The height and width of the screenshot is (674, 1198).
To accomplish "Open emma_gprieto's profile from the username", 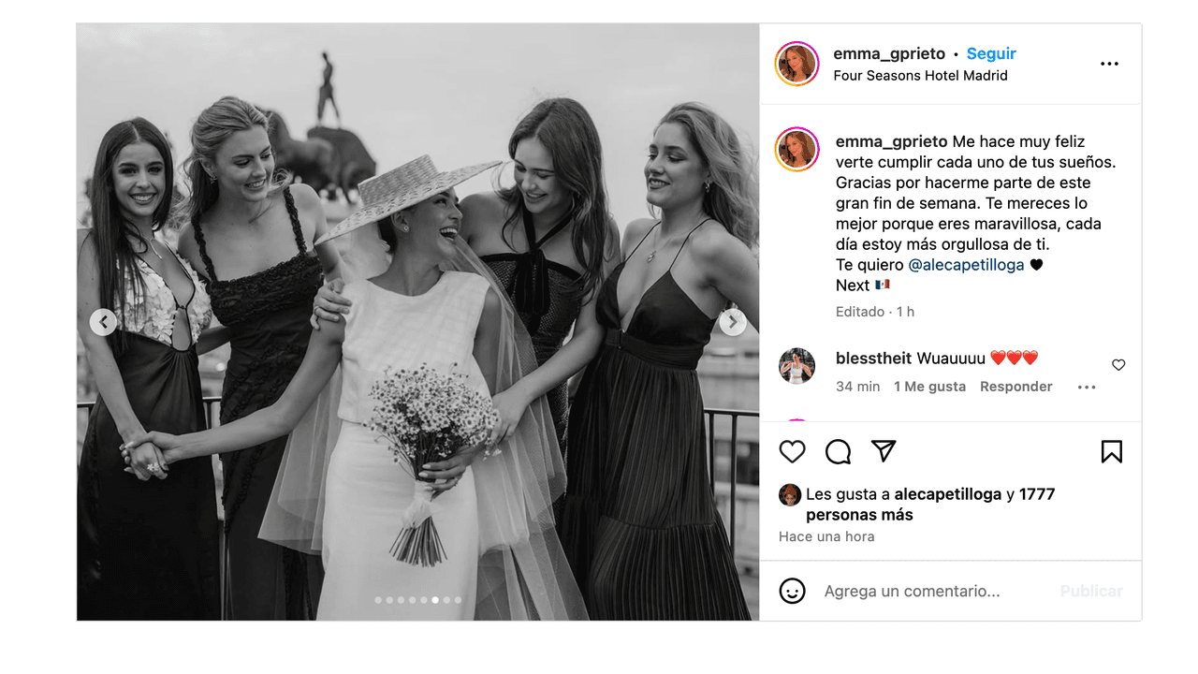I will (x=889, y=53).
